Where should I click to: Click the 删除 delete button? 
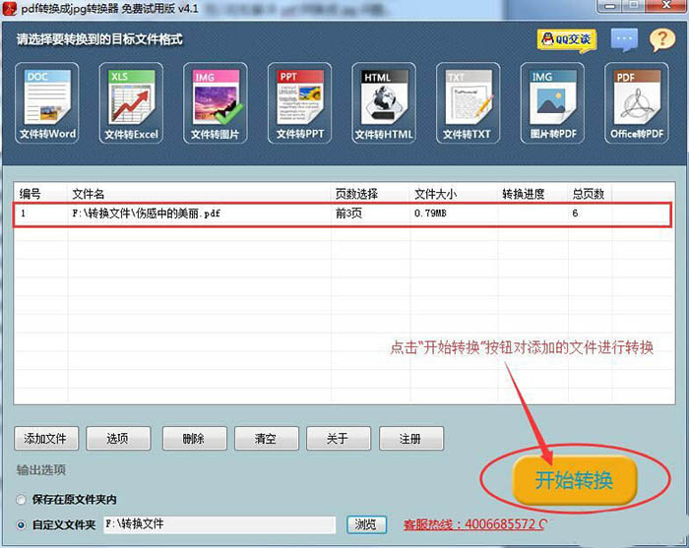195,438
